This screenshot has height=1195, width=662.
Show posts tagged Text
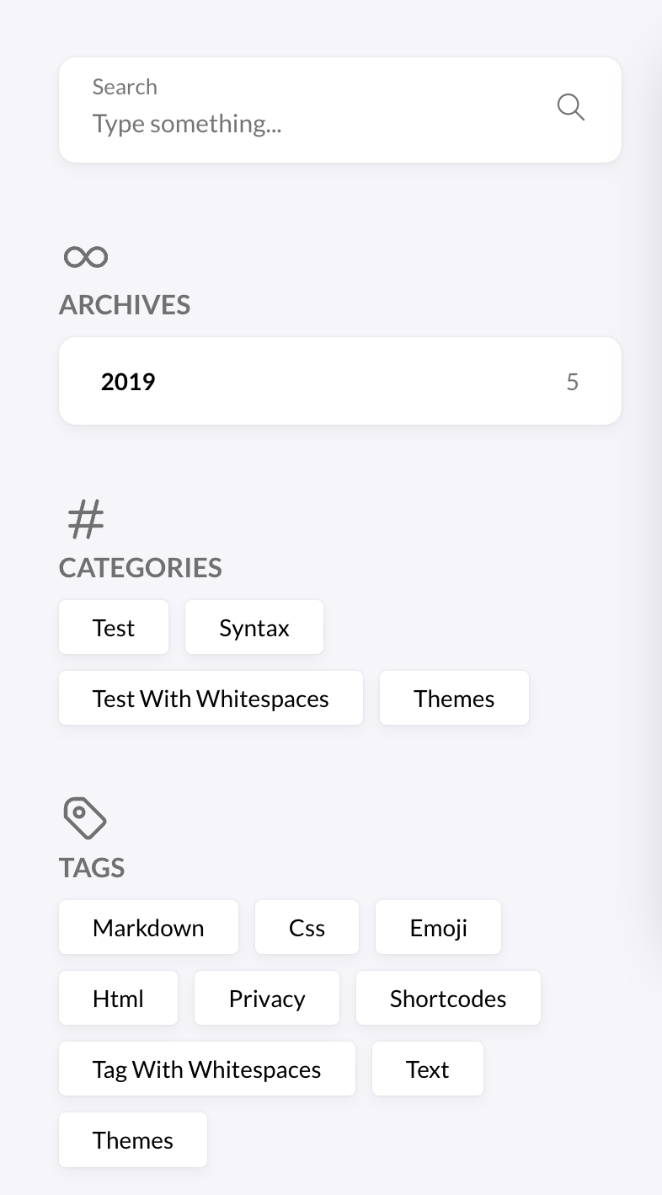click(428, 1069)
